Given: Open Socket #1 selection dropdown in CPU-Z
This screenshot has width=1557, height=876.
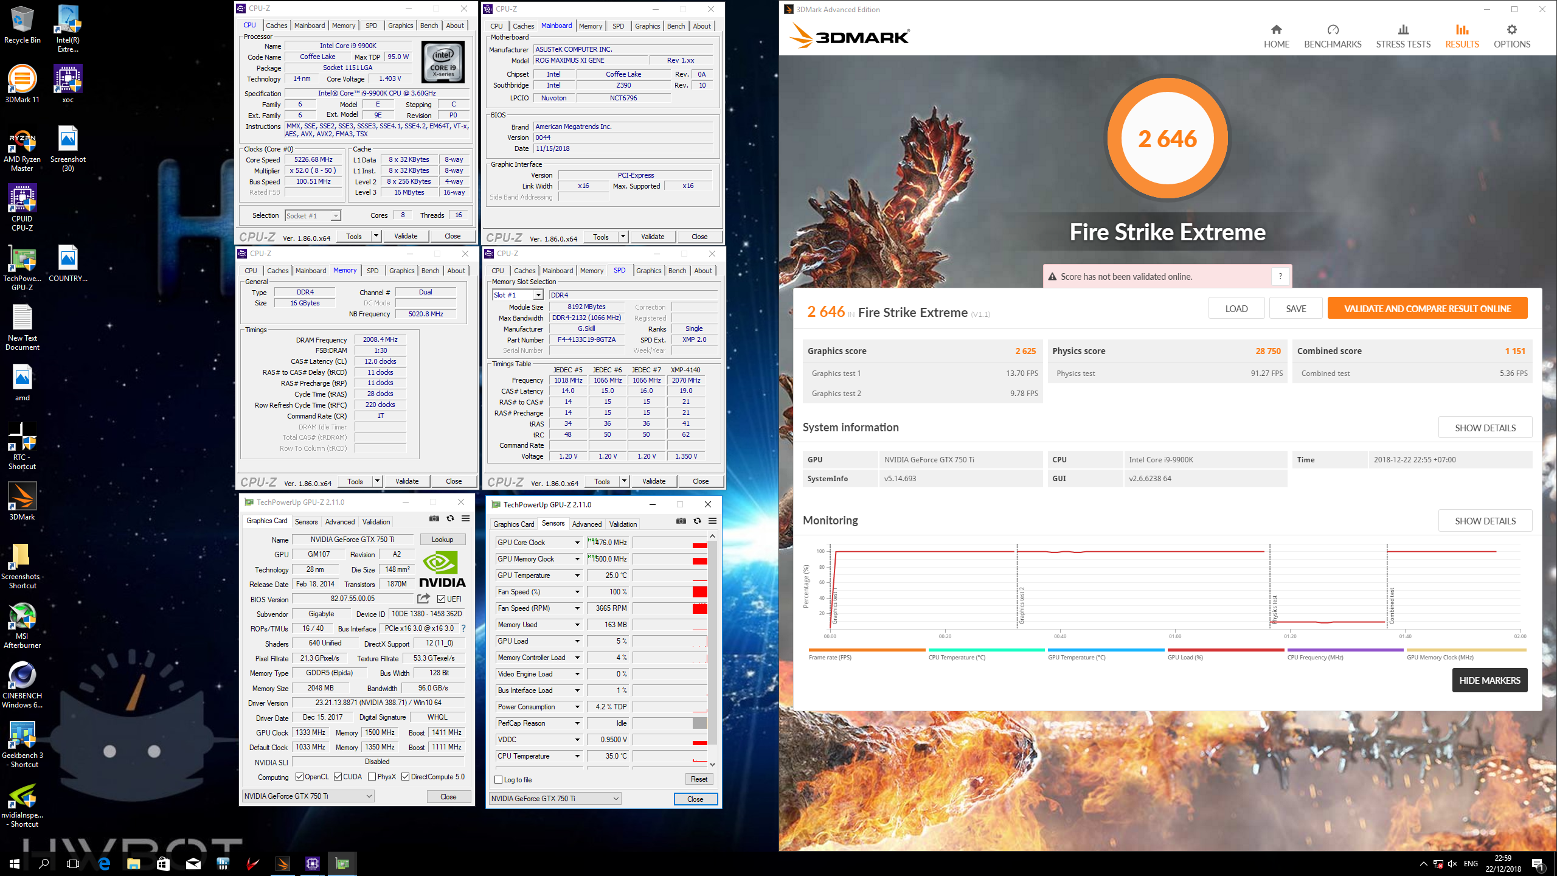Looking at the screenshot, I should click(x=313, y=216).
